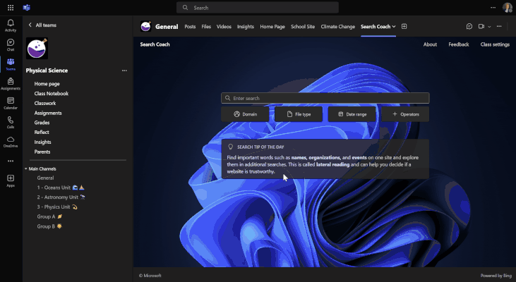516x282 pixels.
Task: Click the Microsoft Teams logo icon
Action: coord(27,8)
